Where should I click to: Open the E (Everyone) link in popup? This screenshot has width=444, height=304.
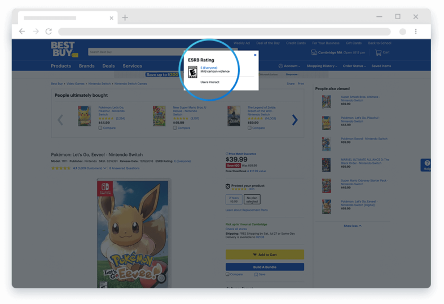[x=209, y=68]
